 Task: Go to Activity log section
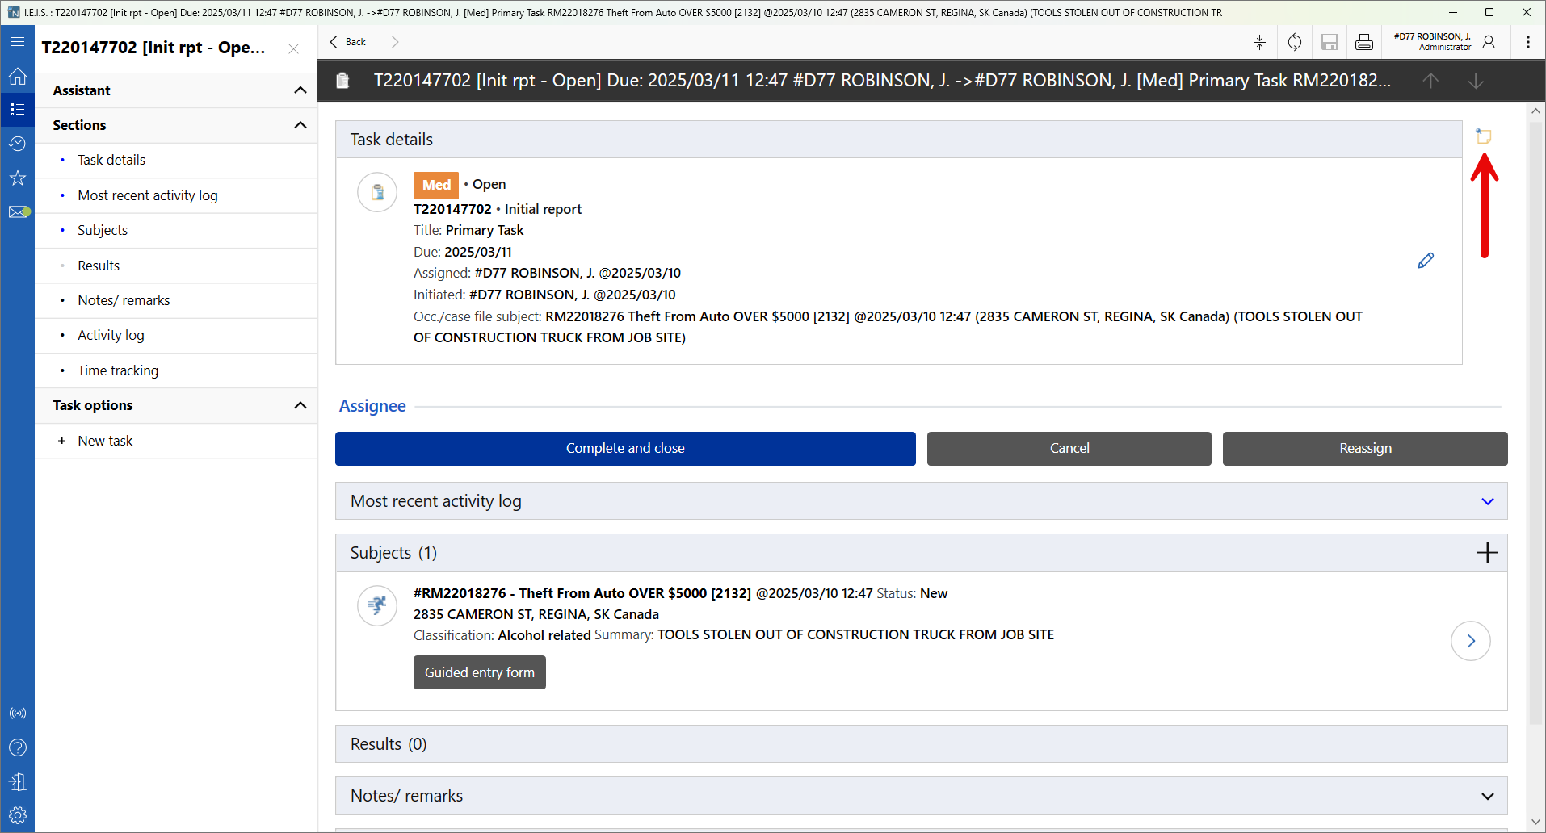(x=111, y=335)
